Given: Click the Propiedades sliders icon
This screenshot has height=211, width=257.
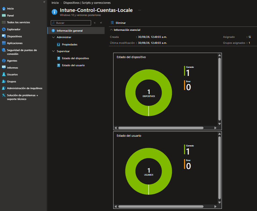Looking at the screenshot, I should [59, 44].
